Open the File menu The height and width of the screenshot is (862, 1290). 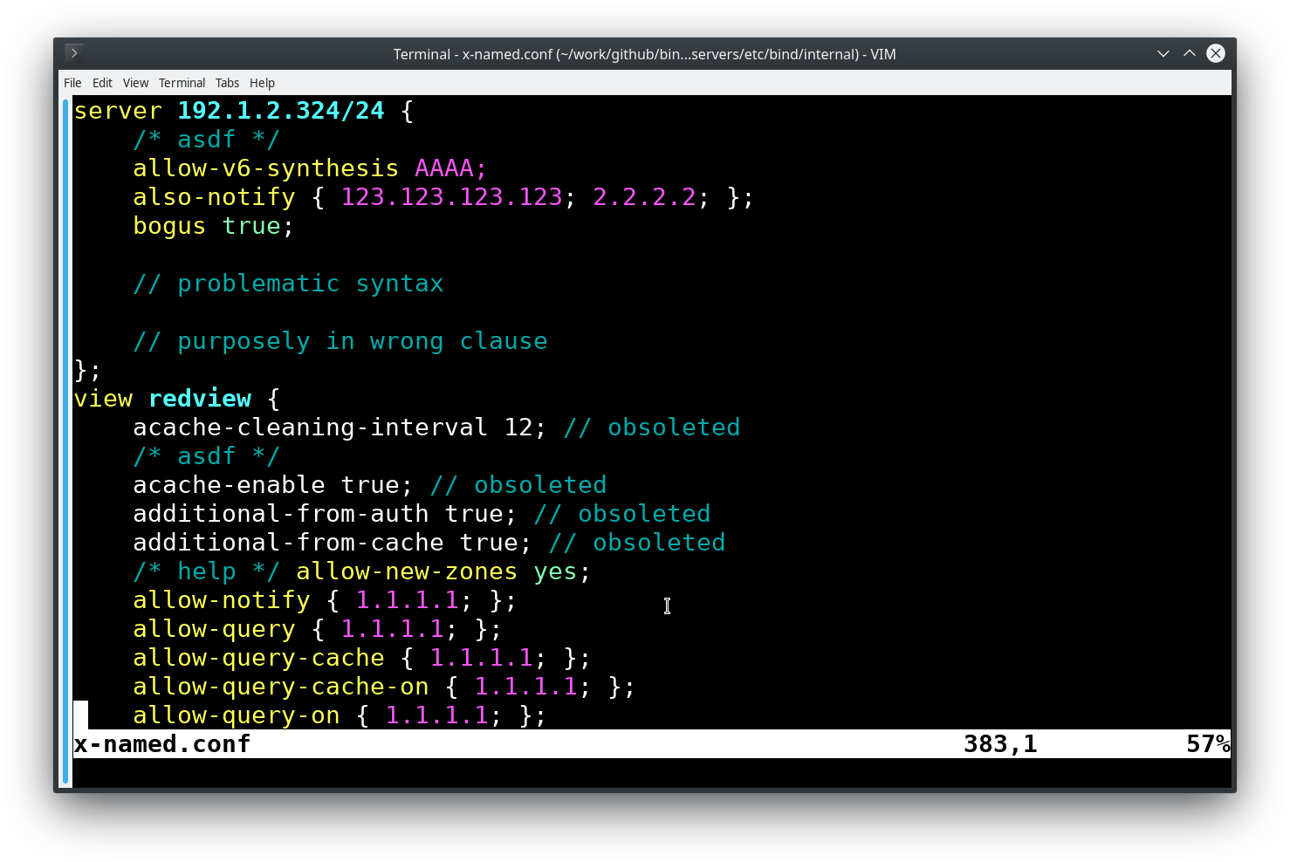[72, 82]
